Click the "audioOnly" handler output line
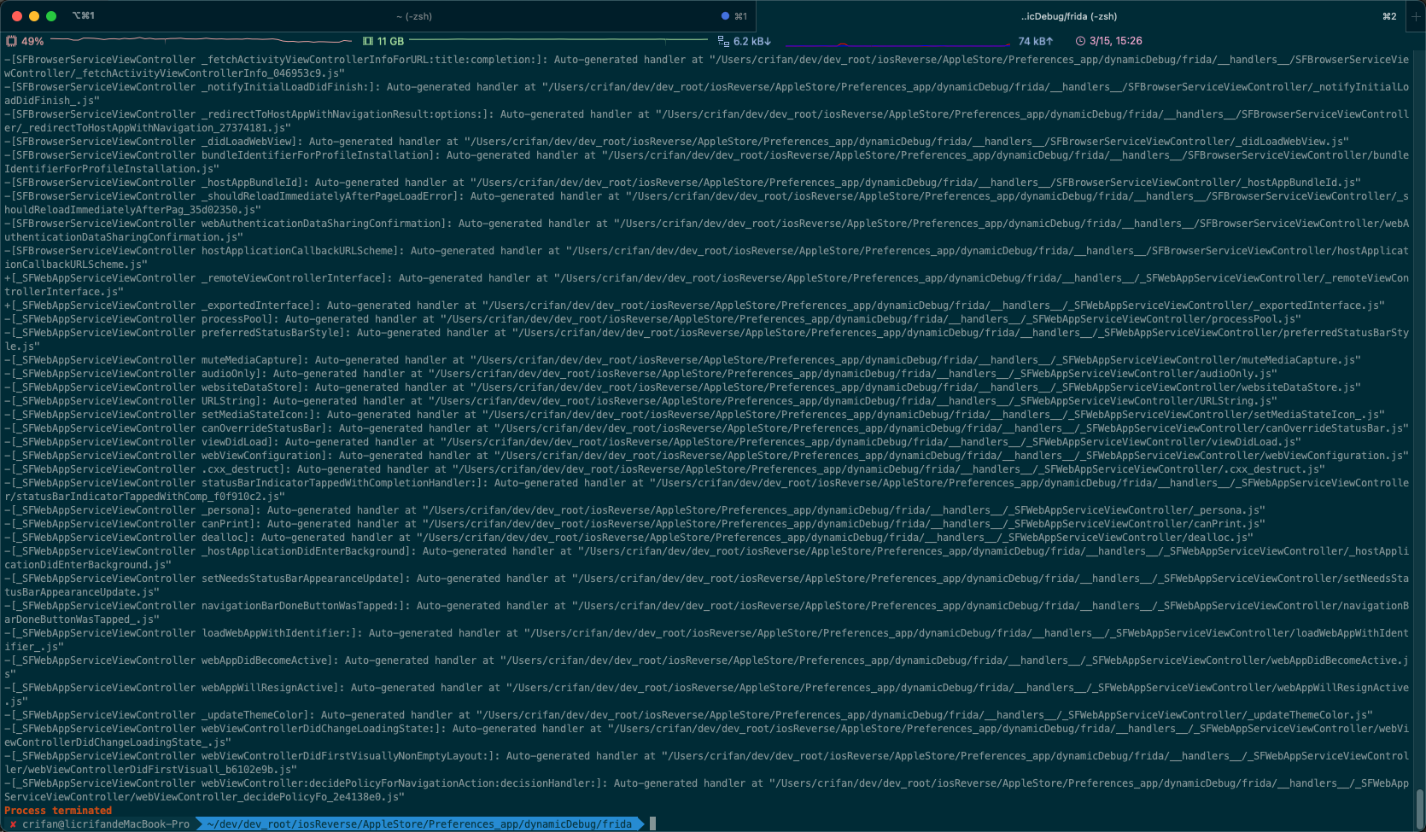Viewport: 1426px width, 832px height. [x=640, y=374]
